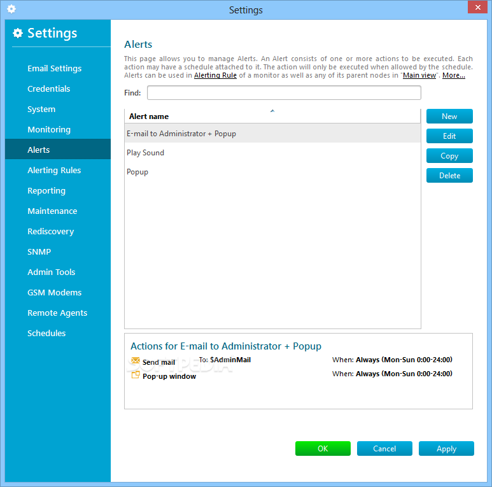Select 'E-mail to Administrator + Popup' alert row

[x=272, y=133]
